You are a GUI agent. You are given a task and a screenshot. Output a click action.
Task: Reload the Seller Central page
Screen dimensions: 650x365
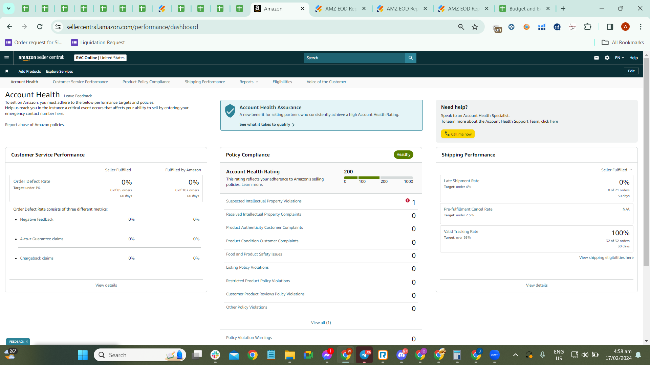40,27
